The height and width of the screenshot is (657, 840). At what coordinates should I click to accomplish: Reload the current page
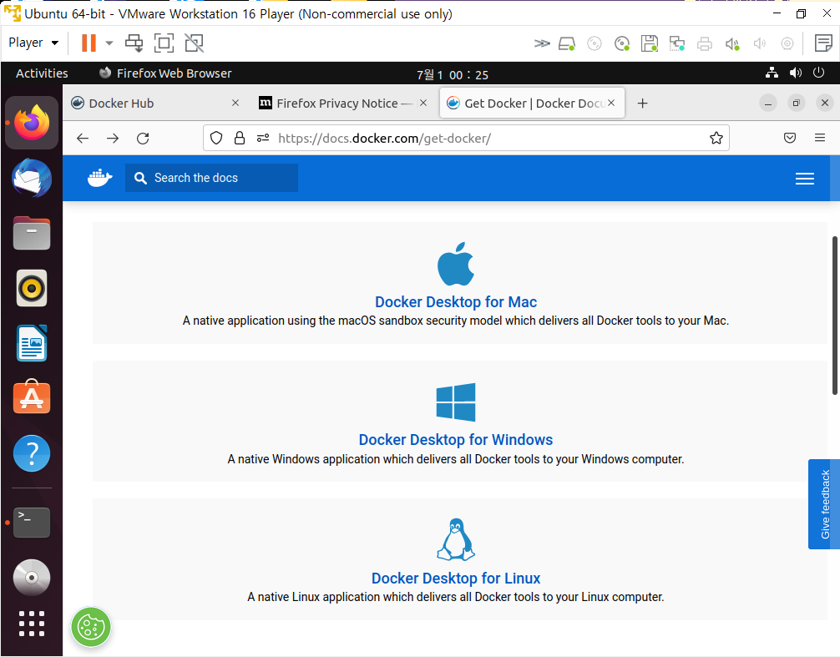pos(143,139)
